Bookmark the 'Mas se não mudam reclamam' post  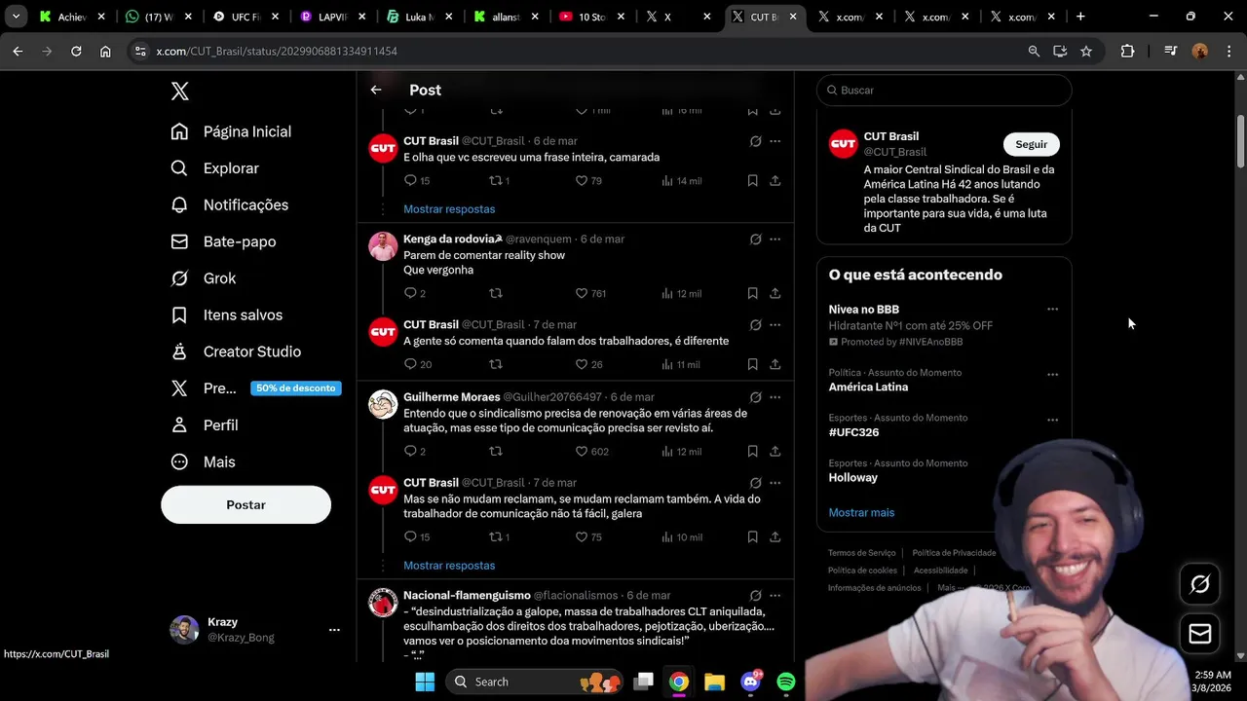pos(752,537)
